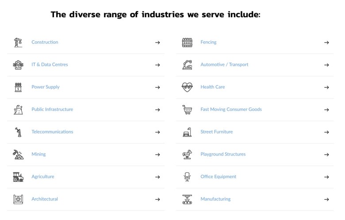Click the arrow beside Architectural

[157, 199]
